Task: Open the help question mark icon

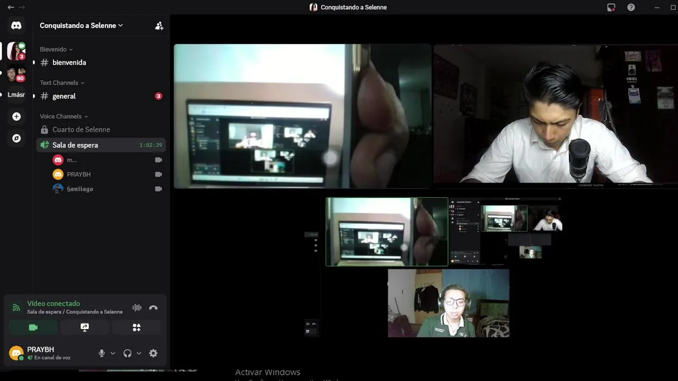Action: click(631, 7)
